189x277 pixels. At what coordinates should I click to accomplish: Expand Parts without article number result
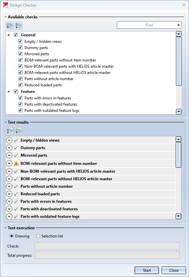(x=9, y=186)
